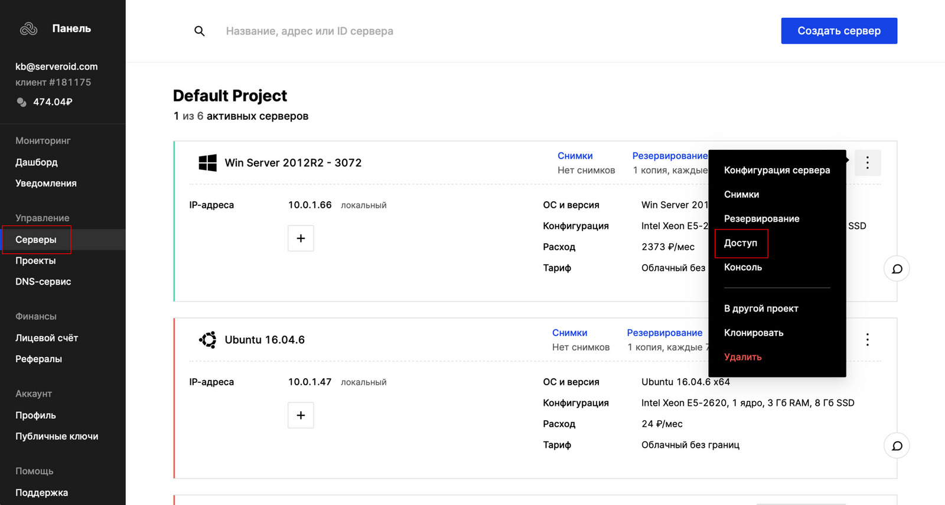Open Снимки link on Ubuntu card
Screen dimensions: 945x505
(569, 333)
